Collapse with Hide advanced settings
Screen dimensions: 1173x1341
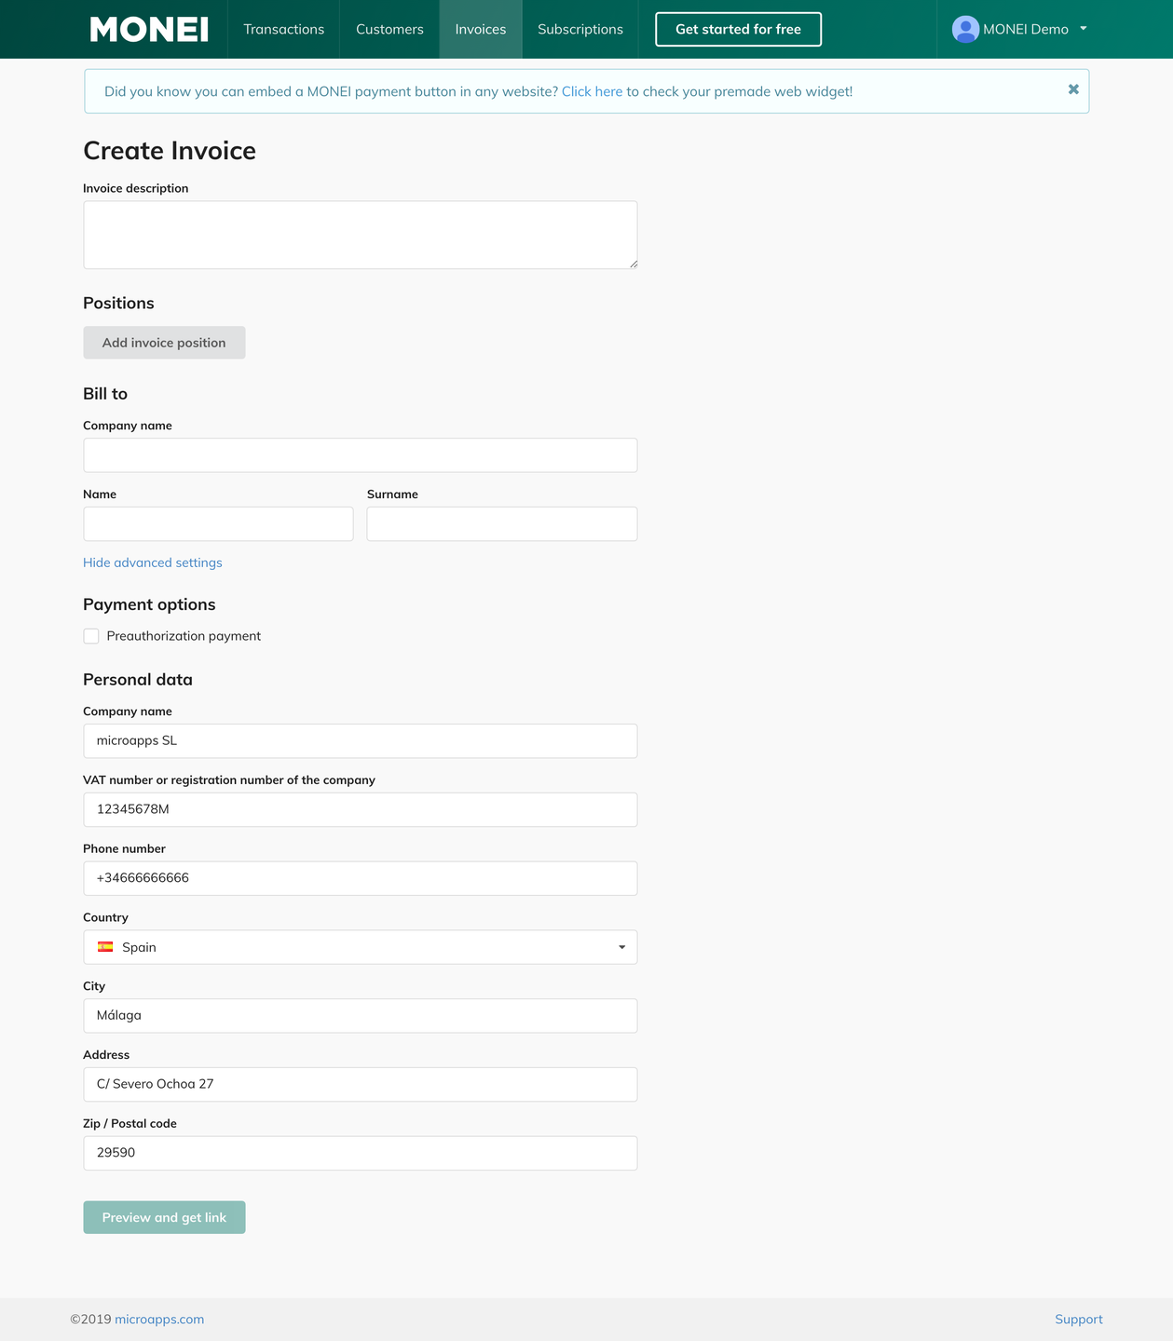pos(153,562)
